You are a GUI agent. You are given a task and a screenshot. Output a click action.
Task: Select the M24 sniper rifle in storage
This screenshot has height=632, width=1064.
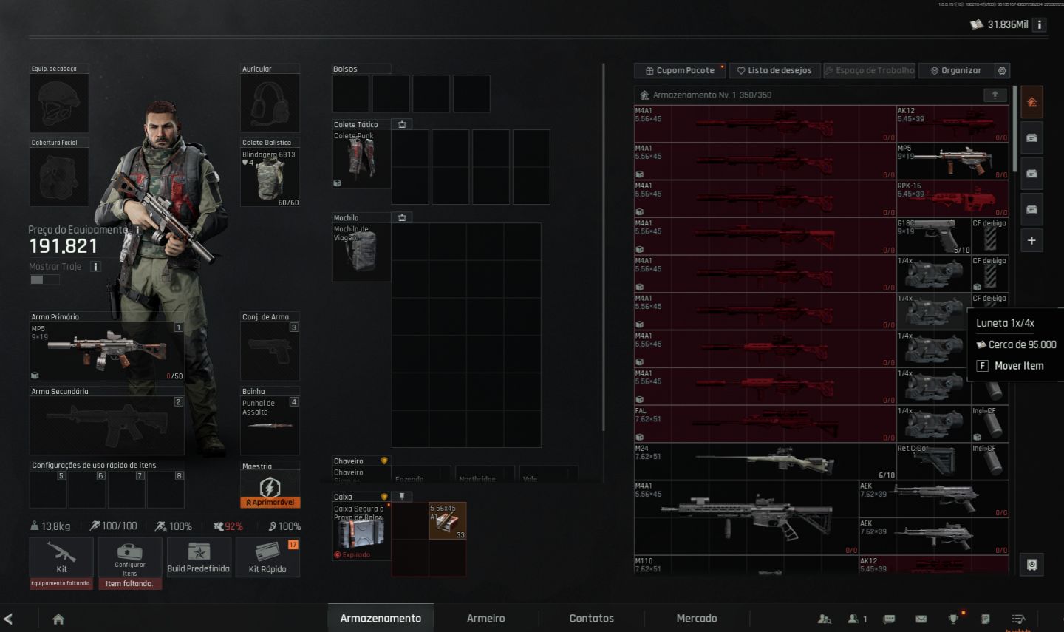765,461
